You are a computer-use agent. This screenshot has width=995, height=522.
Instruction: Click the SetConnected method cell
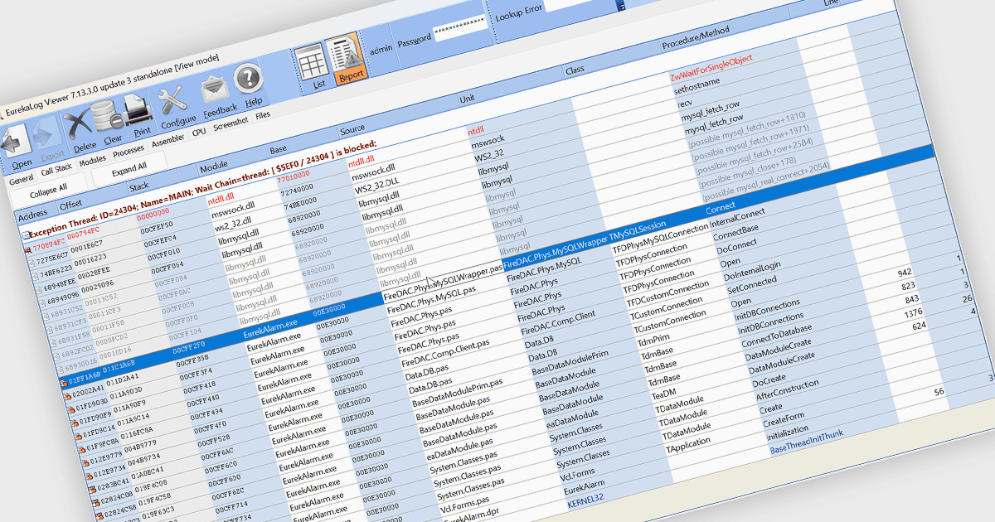751,286
